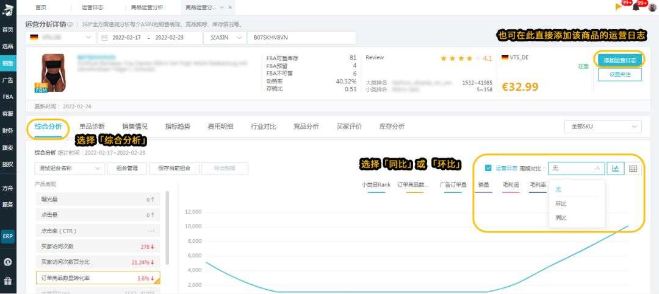
Task: Select the 竞品分析 tab
Action: (x=306, y=127)
